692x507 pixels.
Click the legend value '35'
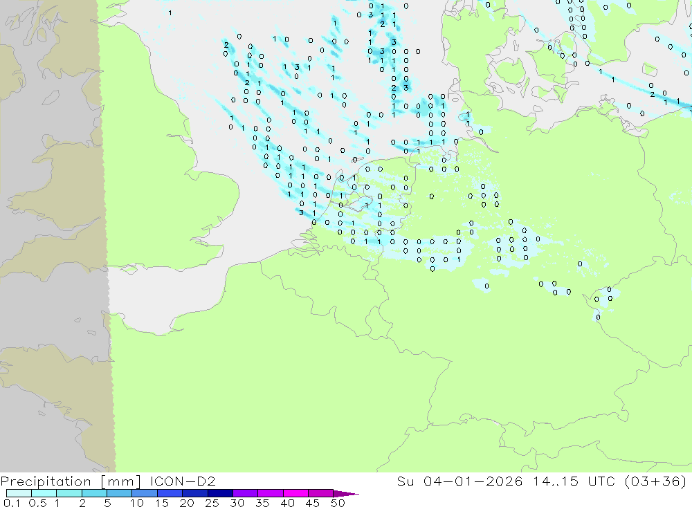[x=262, y=503]
